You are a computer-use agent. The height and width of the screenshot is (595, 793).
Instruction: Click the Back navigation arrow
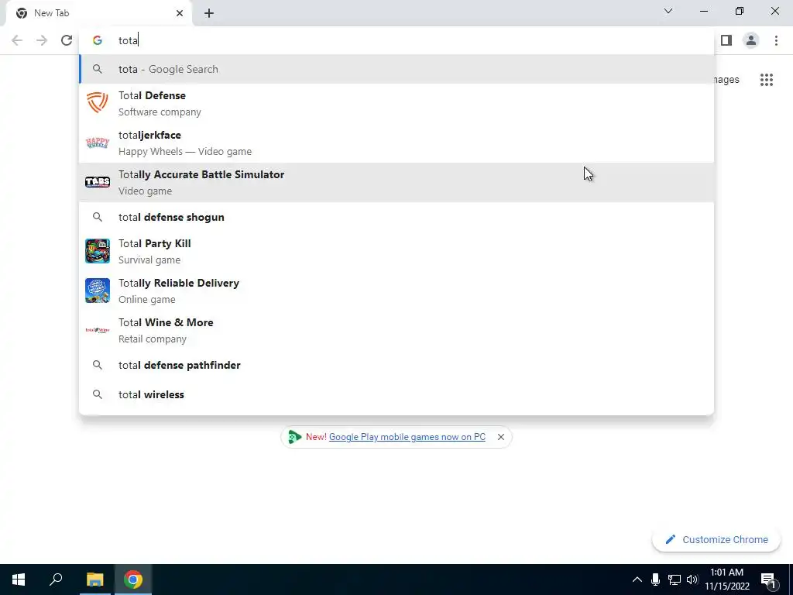[x=17, y=40]
